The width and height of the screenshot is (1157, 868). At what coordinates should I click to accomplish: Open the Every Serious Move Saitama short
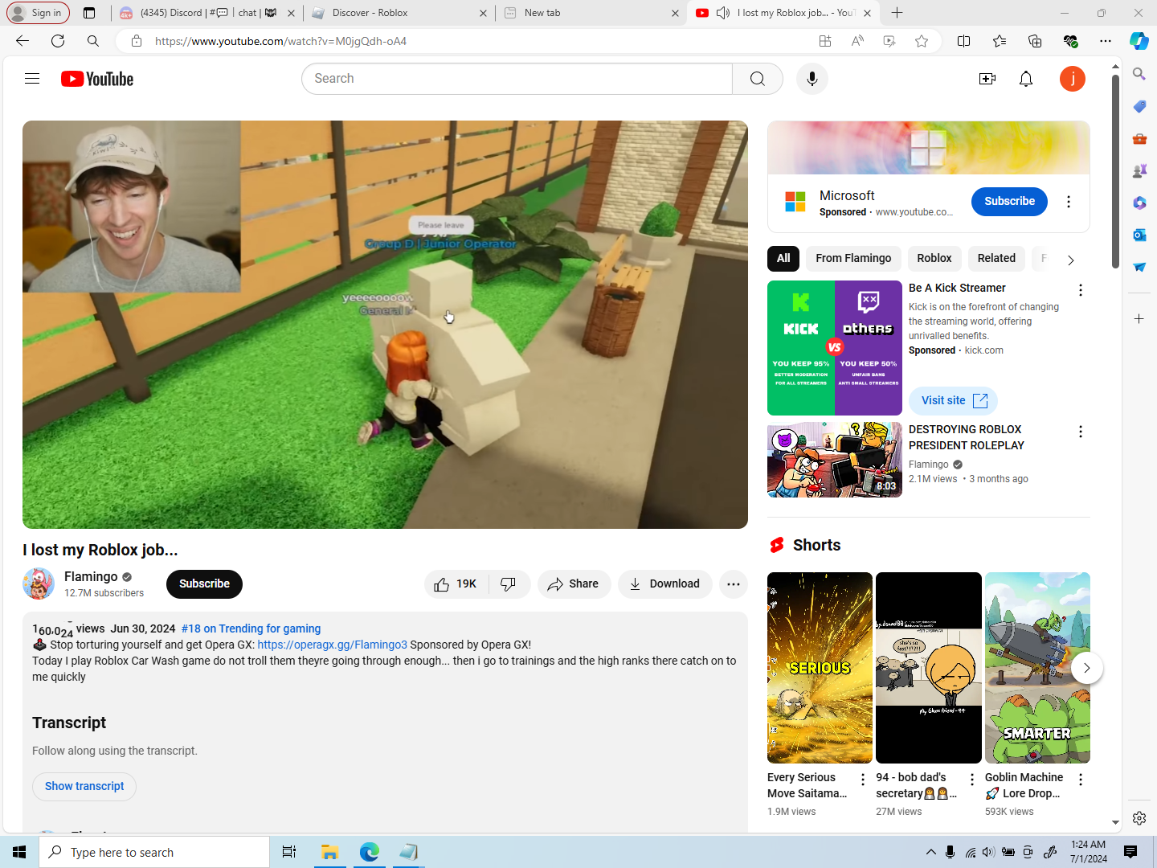820,668
